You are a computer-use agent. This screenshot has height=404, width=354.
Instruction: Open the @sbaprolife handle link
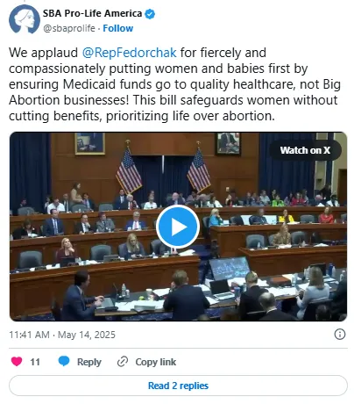[69, 28]
